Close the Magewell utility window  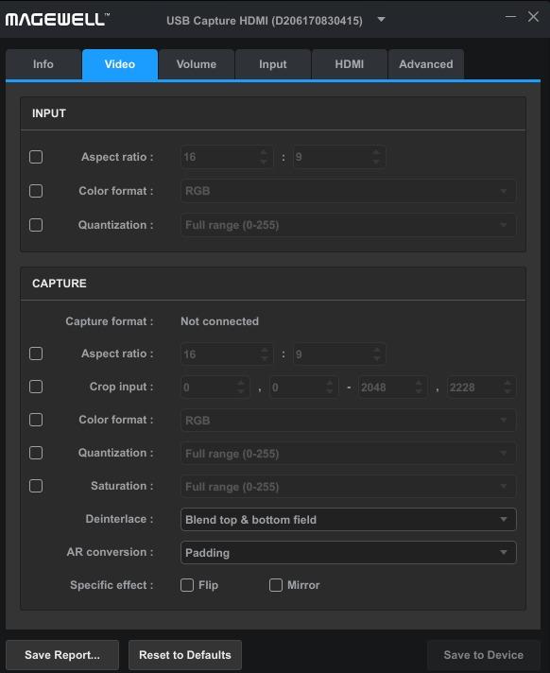pos(533,17)
